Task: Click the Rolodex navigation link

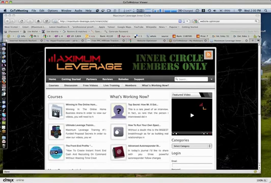Action: pyautogui.click(x=123, y=79)
